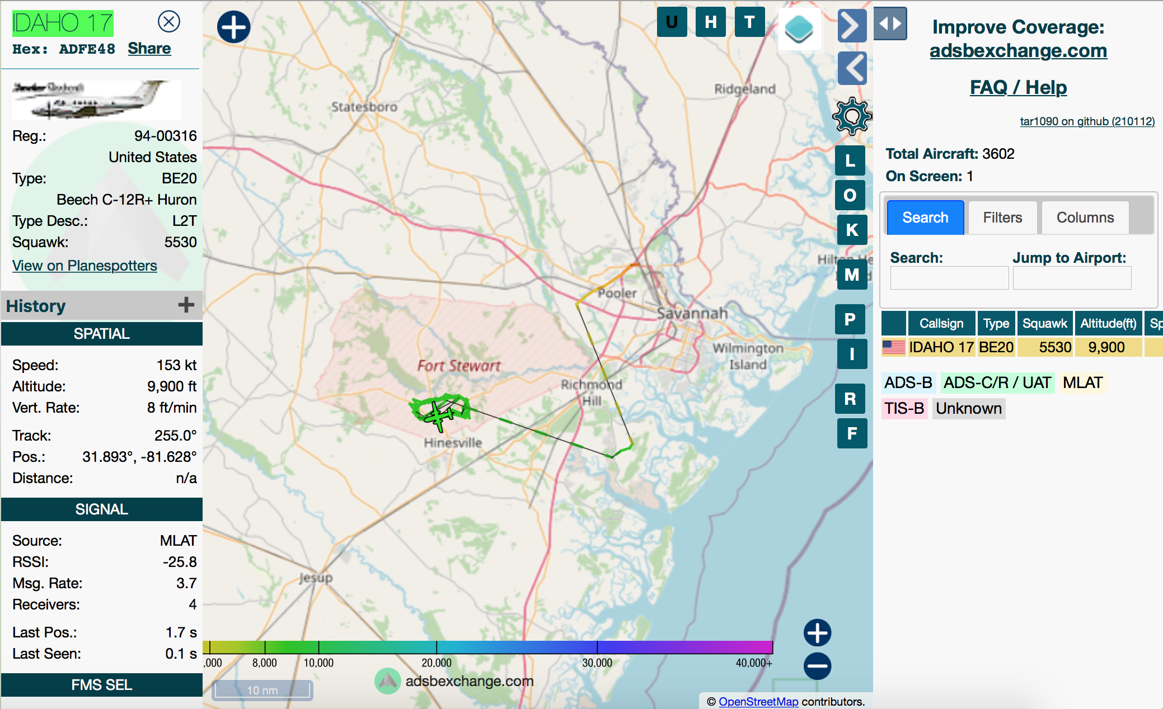Open adsbexchange.com coverage link
The height and width of the screenshot is (709, 1163).
click(x=1018, y=50)
